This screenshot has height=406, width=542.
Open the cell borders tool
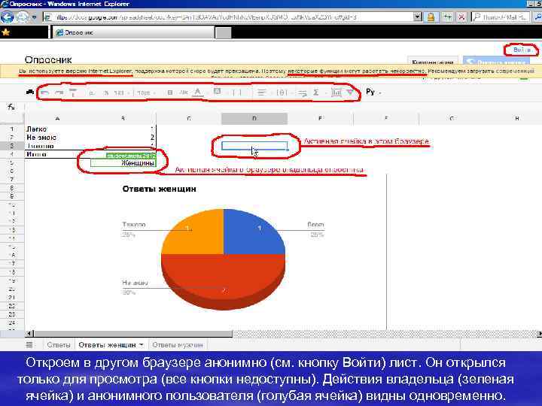(237, 92)
